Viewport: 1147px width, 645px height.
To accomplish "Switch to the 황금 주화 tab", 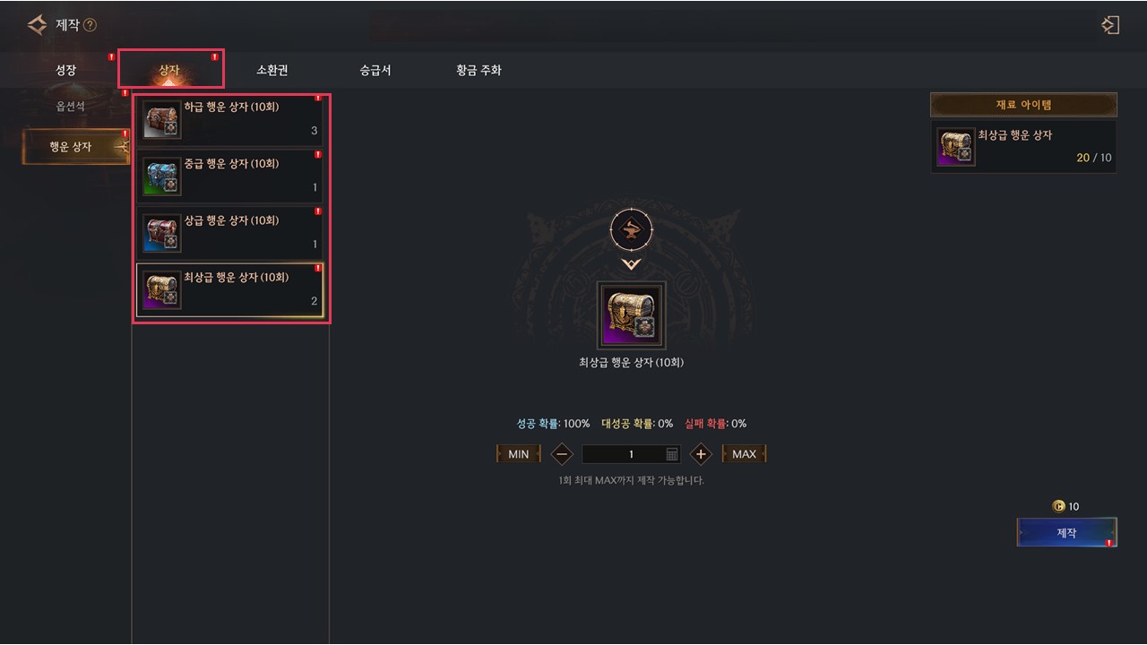I will click(479, 70).
